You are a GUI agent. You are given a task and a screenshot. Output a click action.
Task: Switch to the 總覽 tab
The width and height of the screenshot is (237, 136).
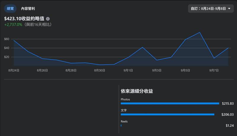(x=10, y=9)
